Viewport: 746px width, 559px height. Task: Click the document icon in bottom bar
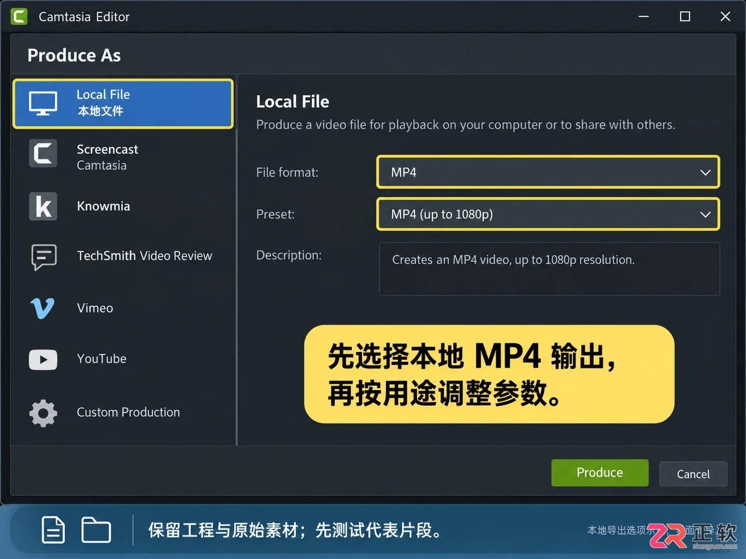(53, 529)
